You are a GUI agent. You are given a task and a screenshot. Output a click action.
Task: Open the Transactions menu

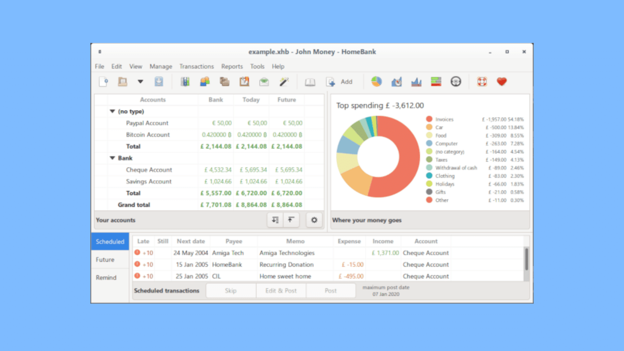point(197,66)
